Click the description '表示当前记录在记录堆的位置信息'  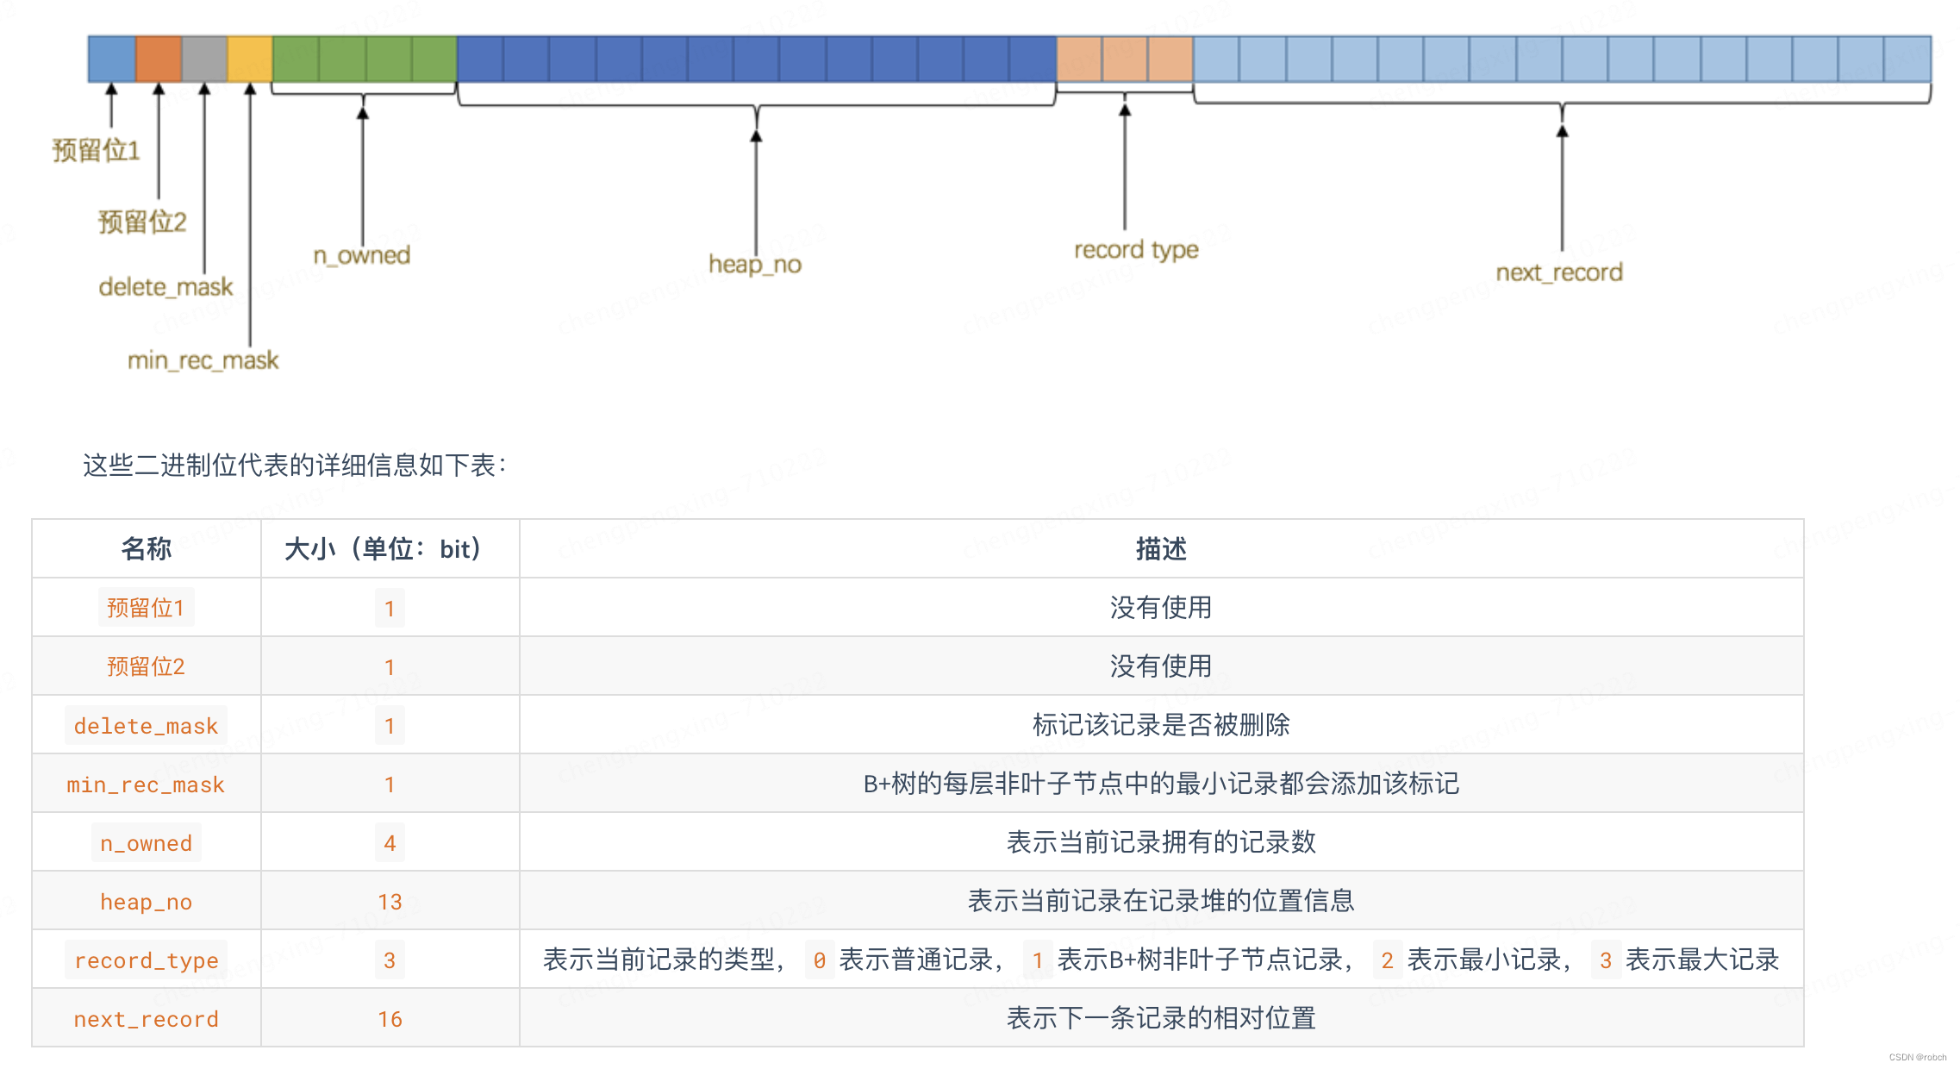point(1161,901)
